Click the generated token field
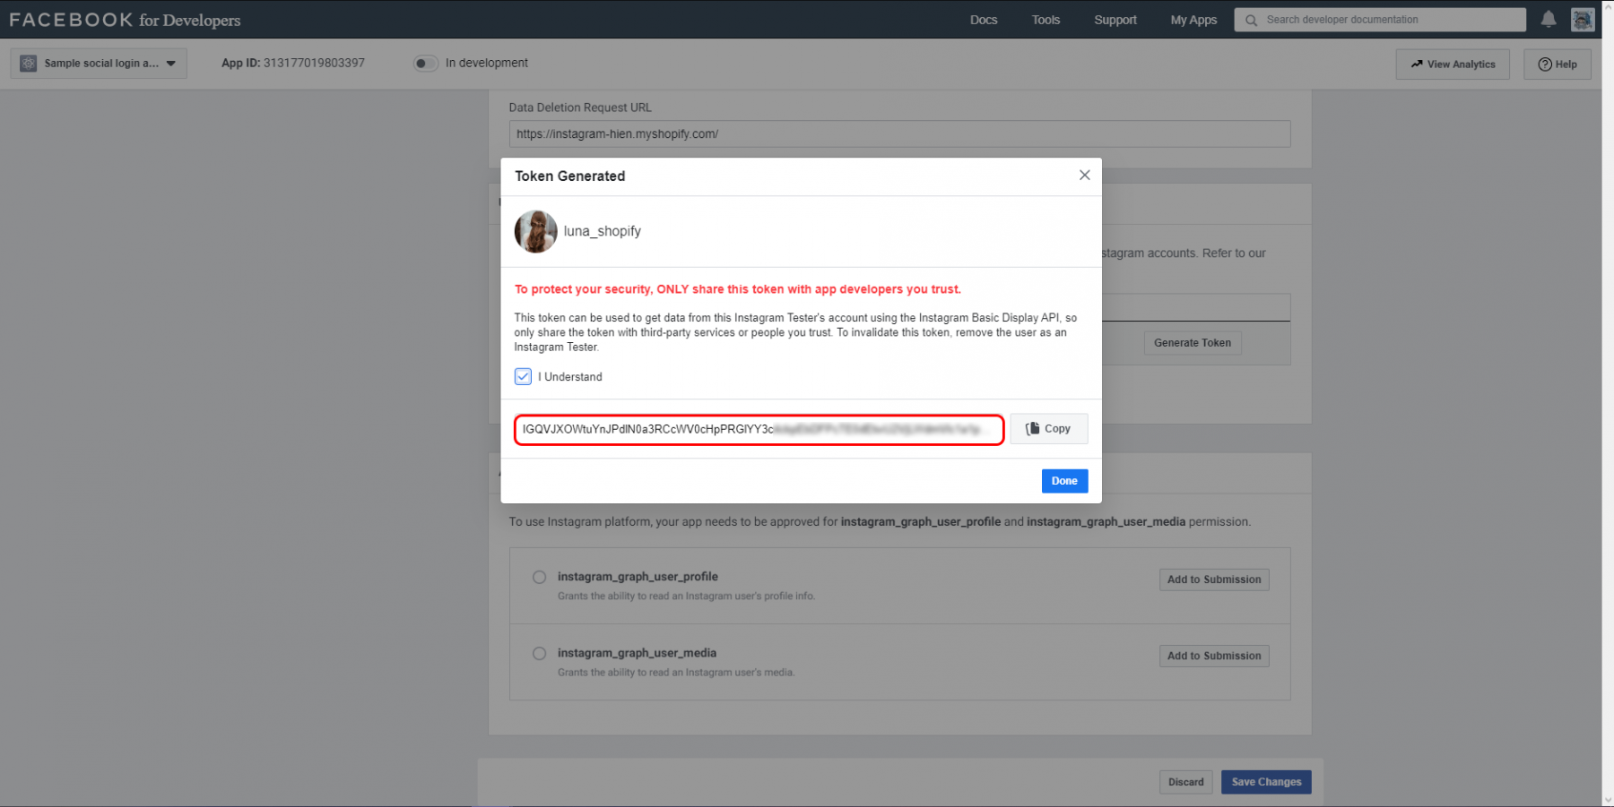Screen dimensions: 1614x807 tap(759, 429)
